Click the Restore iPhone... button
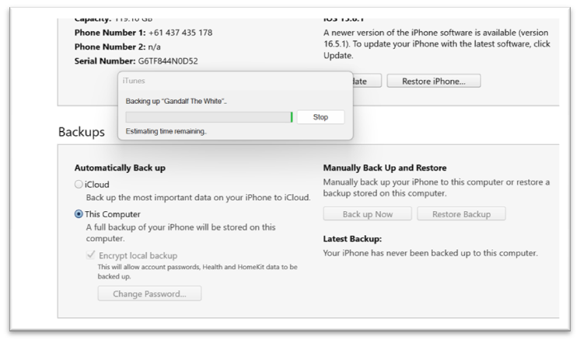 [434, 81]
